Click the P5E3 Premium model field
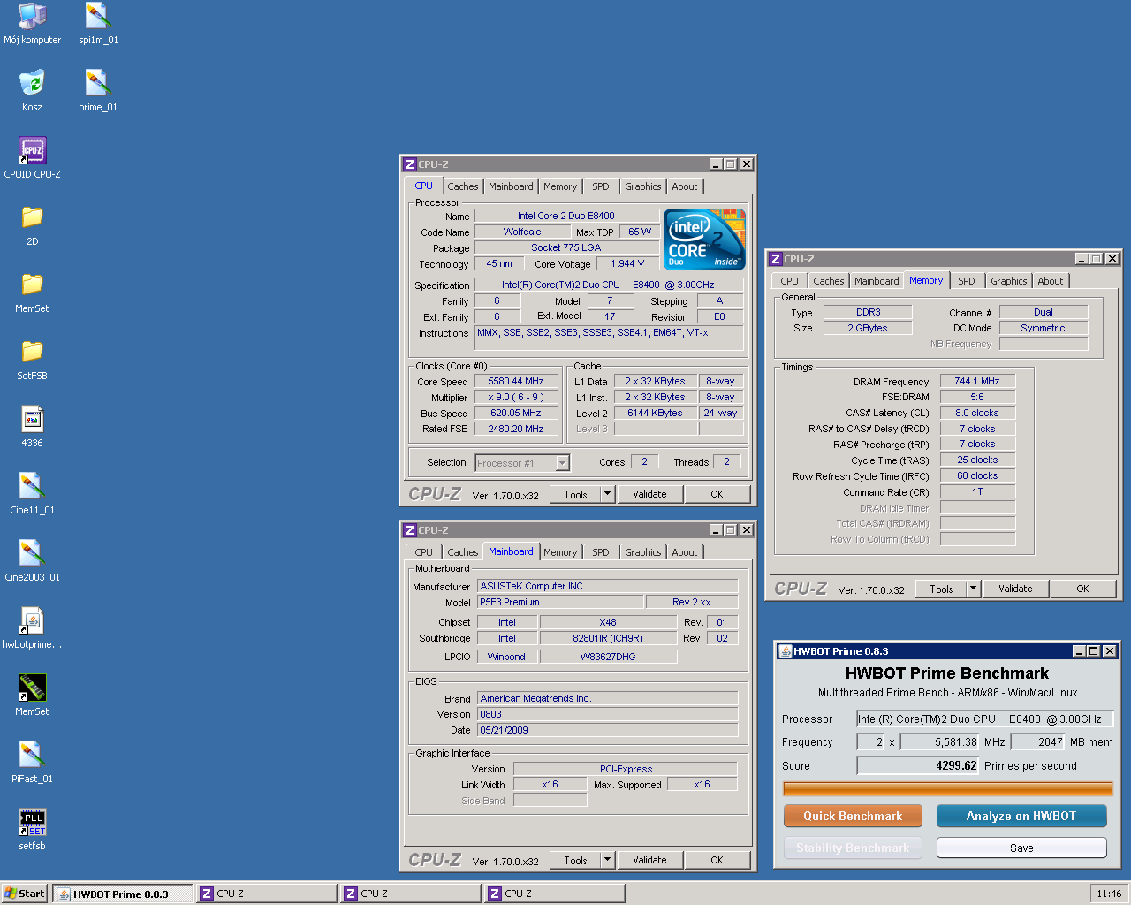Screen dimensions: 1131x905 click(560, 602)
